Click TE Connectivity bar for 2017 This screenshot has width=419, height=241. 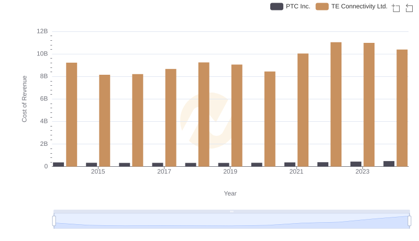pyautogui.click(x=171, y=118)
